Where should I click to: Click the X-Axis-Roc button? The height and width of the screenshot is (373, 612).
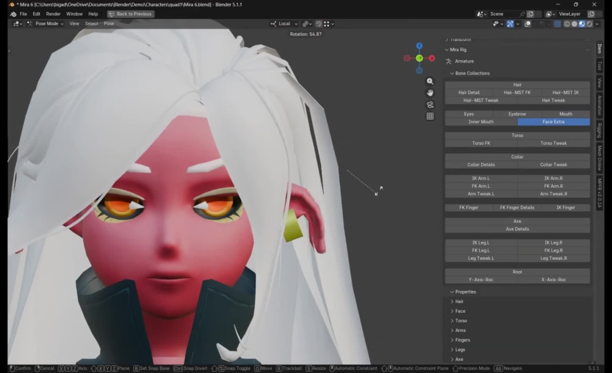click(x=553, y=280)
